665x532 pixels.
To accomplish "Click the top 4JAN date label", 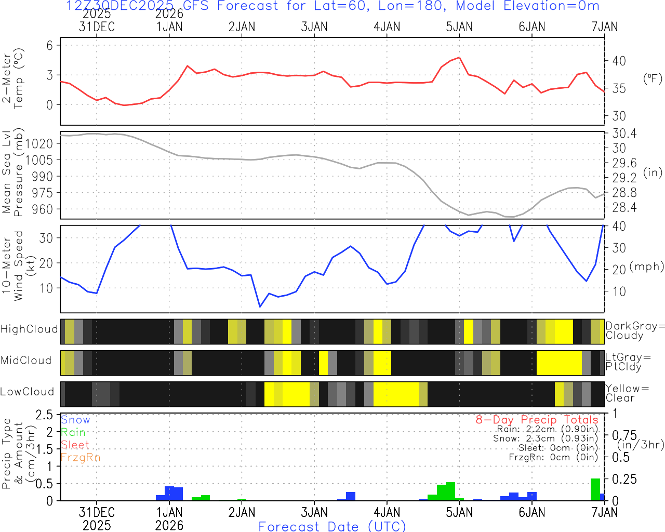I will [387, 26].
